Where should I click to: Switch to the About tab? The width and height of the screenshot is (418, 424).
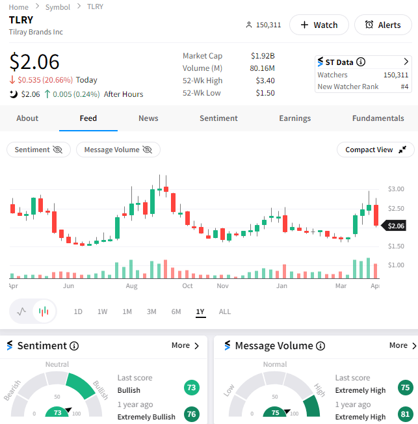(27, 118)
